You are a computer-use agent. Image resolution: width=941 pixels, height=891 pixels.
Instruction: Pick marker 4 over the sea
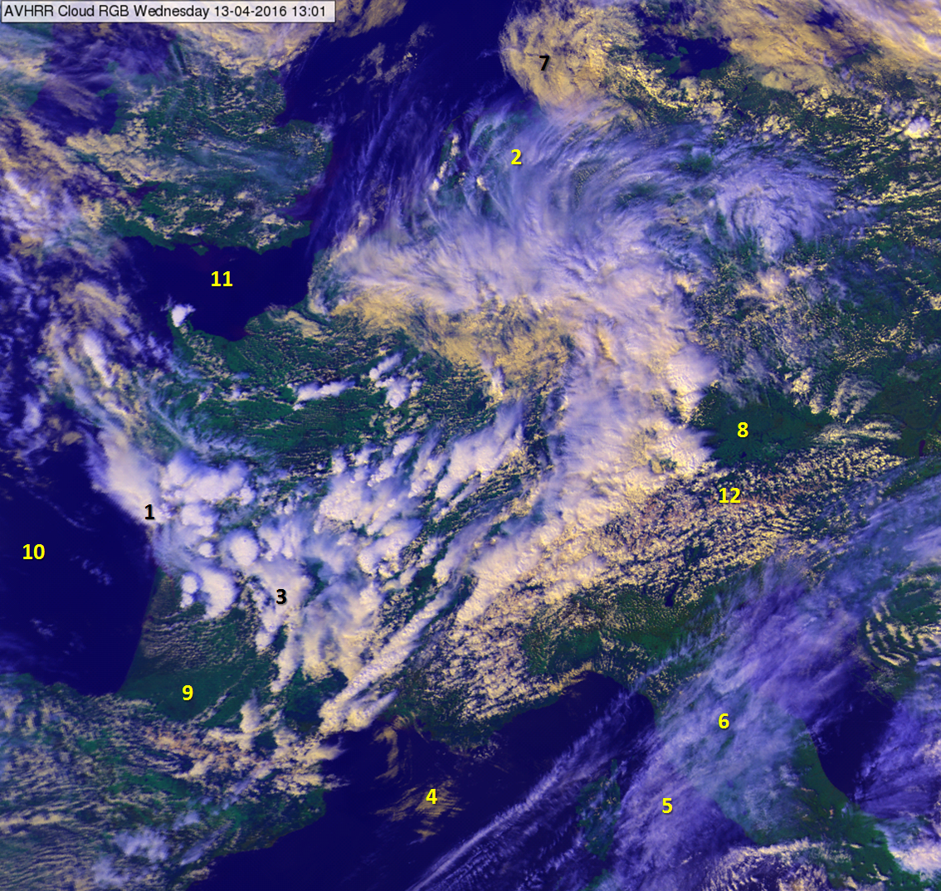coord(431,796)
